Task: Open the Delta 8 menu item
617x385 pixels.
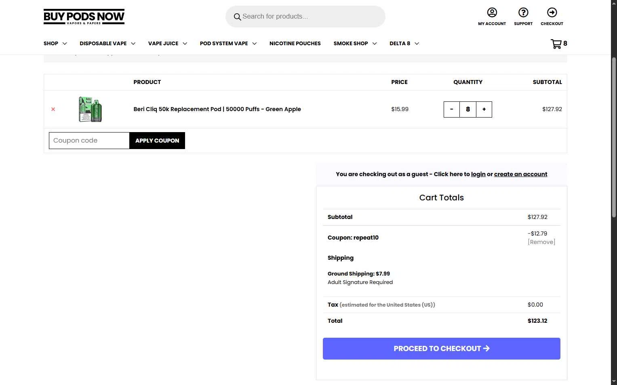Action: [x=400, y=44]
